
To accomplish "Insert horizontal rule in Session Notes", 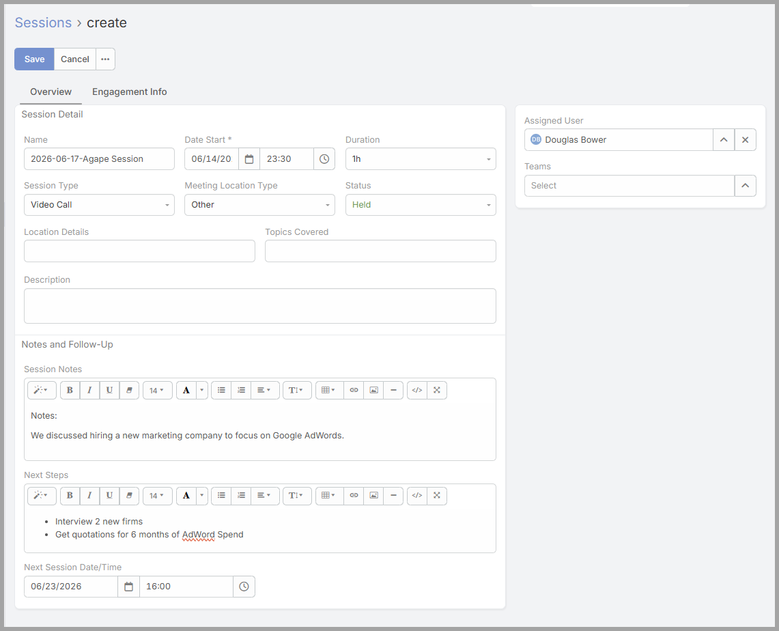I will click(393, 390).
